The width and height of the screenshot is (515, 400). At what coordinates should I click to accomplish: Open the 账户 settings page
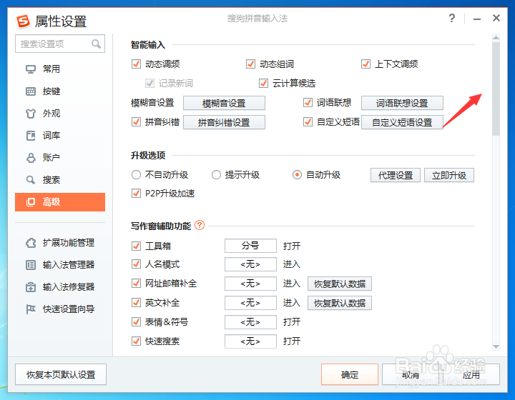pyautogui.click(x=60, y=158)
